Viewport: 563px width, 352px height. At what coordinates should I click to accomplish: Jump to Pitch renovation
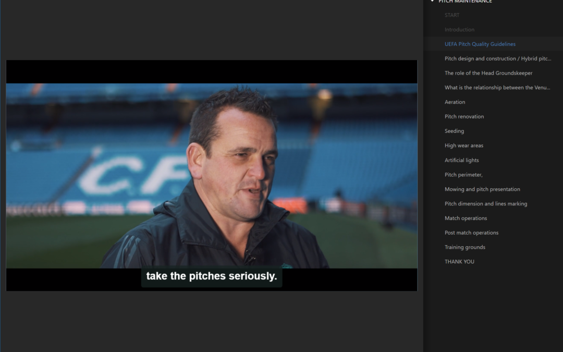[x=464, y=117]
